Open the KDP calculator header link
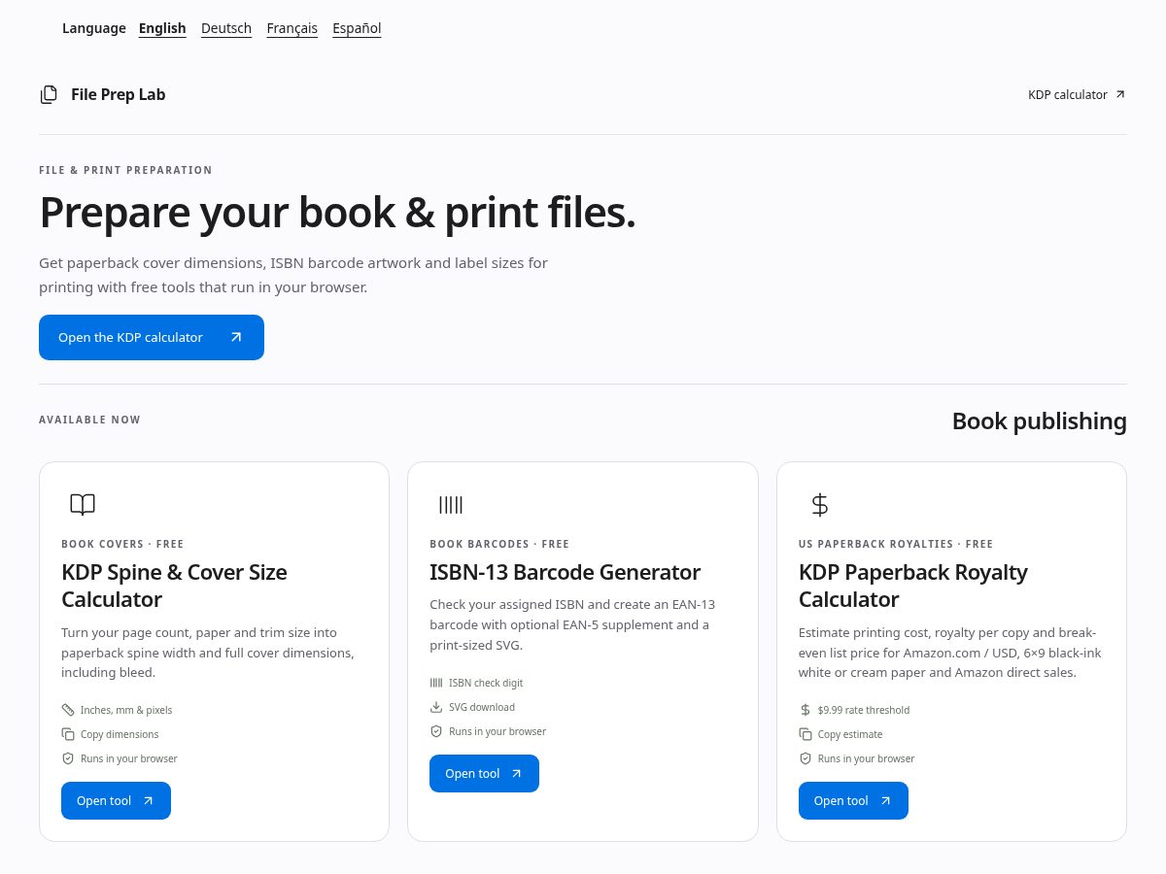 coord(1077,94)
